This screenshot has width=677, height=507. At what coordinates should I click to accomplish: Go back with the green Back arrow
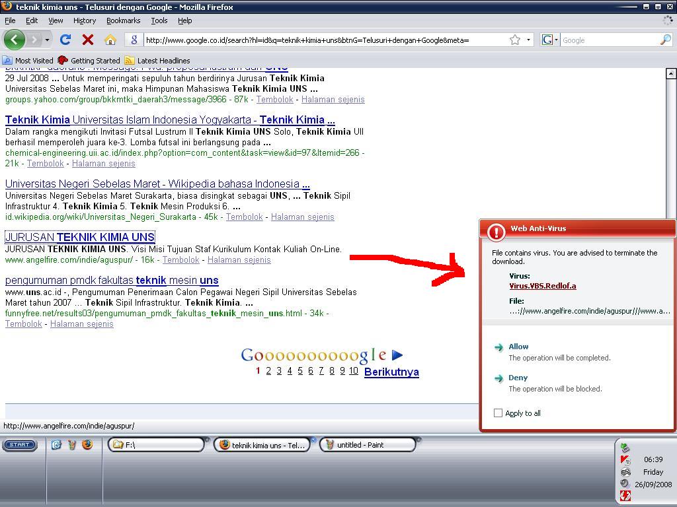tap(15, 40)
